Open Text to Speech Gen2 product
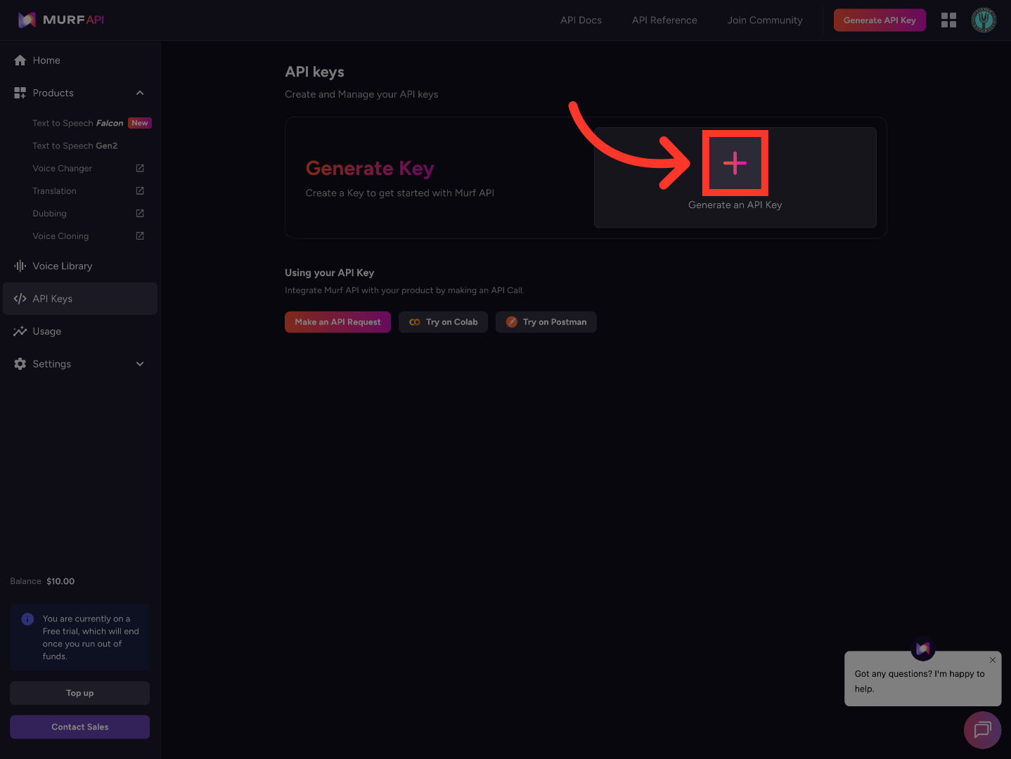 (75, 145)
